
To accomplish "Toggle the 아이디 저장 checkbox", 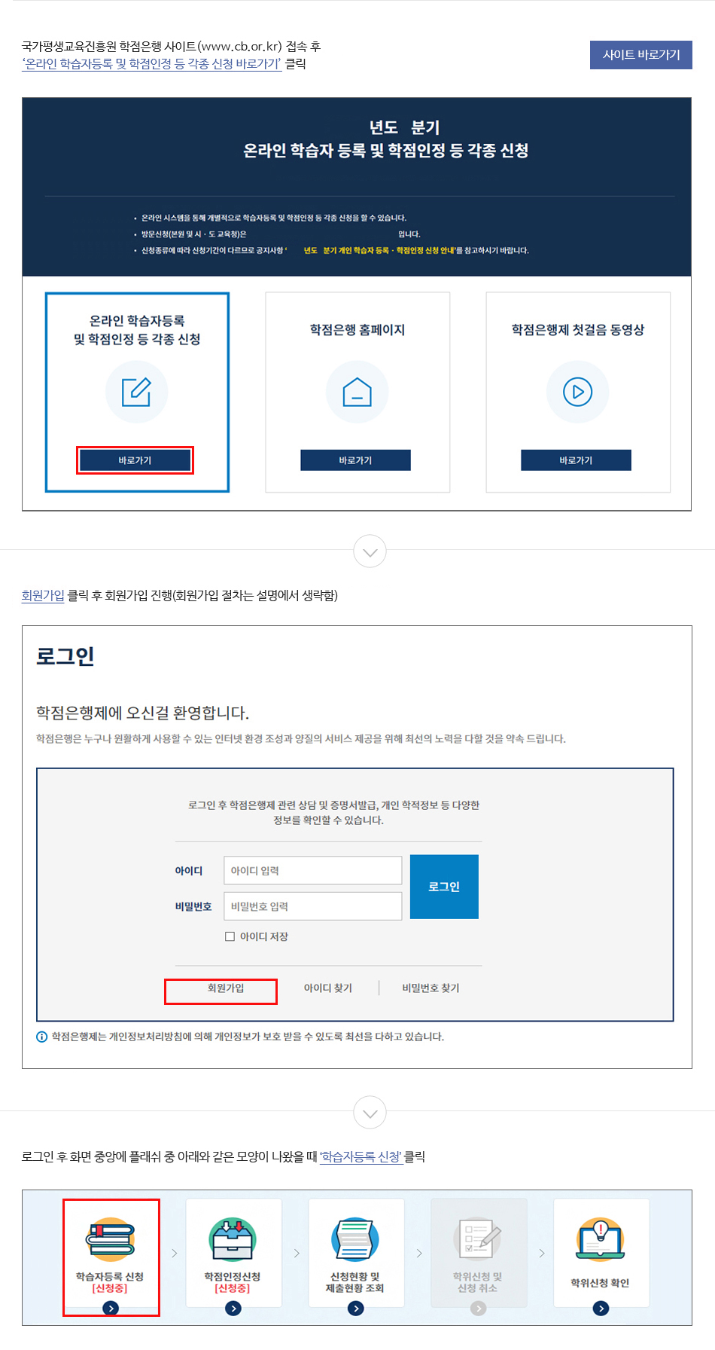I will [x=230, y=936].
